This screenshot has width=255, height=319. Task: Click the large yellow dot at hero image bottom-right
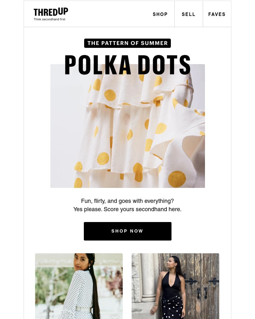[x=177, y=179]
